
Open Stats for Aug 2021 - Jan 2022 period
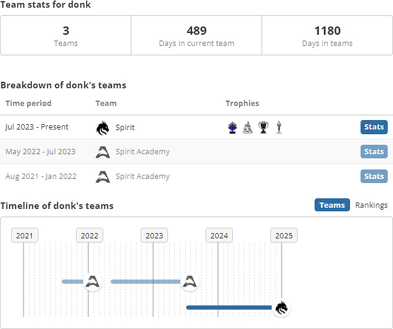[374, 177]
